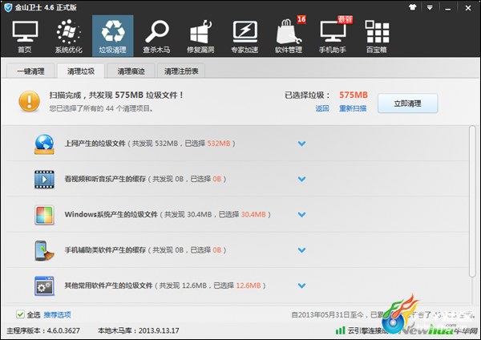
Task: Switch to the 清理痕迹 tab
Action: pos(131,71)
